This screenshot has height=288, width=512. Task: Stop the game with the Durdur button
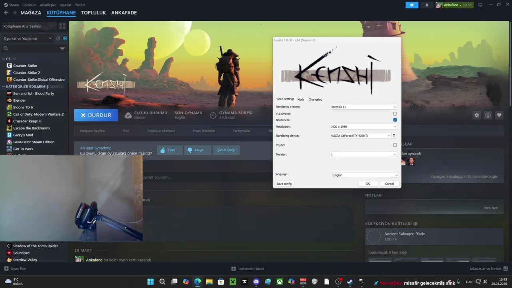tap(96, 115)
